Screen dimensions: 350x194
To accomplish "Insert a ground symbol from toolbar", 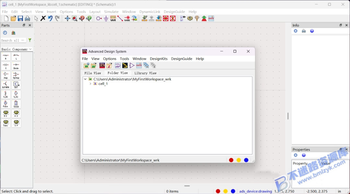I will (106, 18).
